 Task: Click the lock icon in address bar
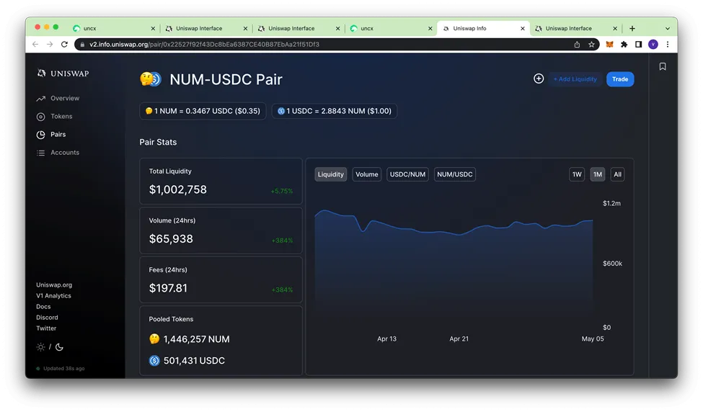point(82,45)
